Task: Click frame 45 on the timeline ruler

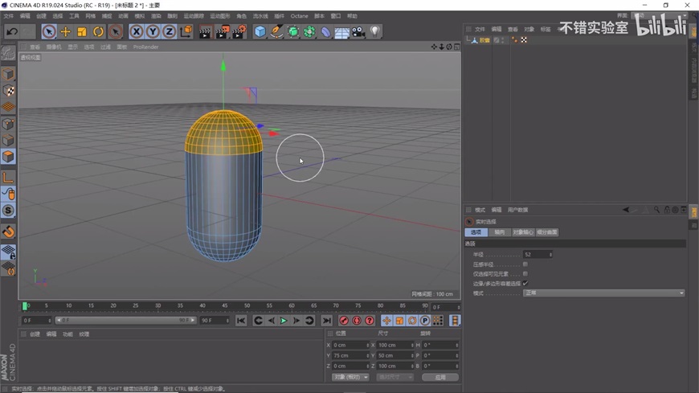Action: click(x=224, y=306)
